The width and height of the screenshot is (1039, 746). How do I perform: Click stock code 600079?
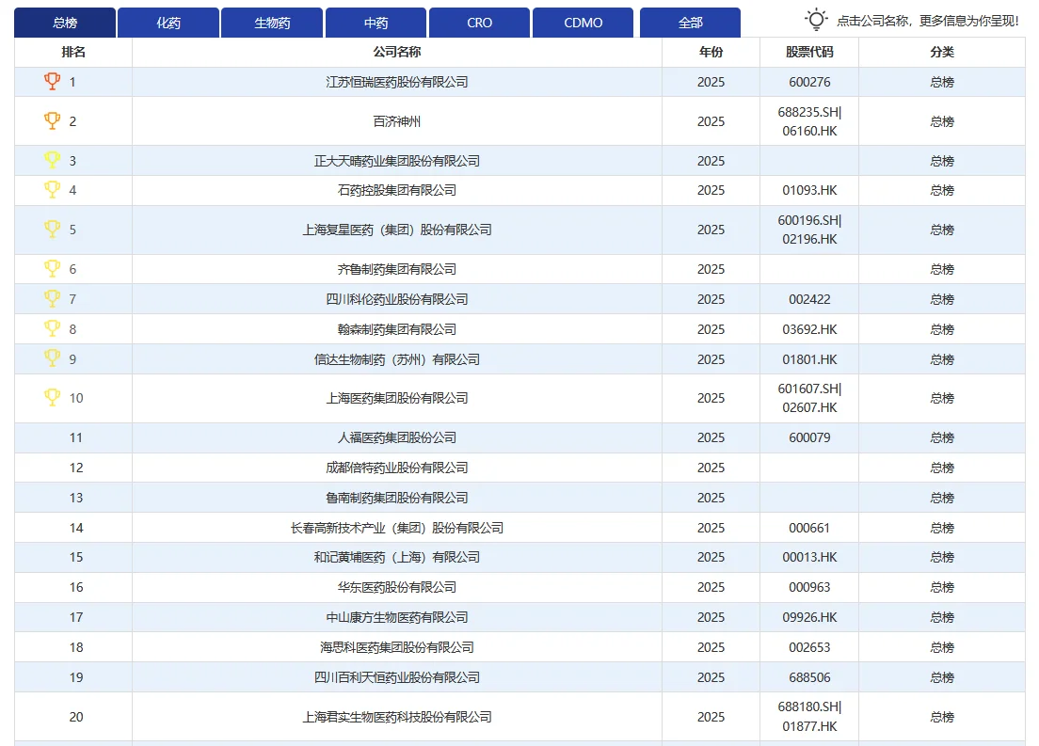809,438
